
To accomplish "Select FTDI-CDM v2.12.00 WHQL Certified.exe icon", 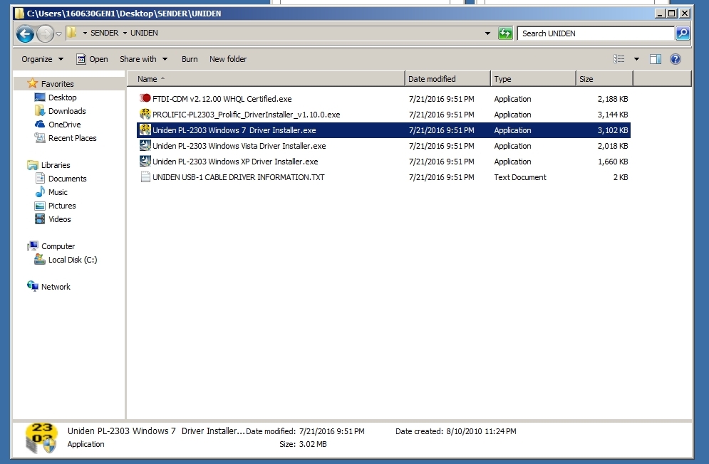I will pyautogui.click(x=145, y=98).
